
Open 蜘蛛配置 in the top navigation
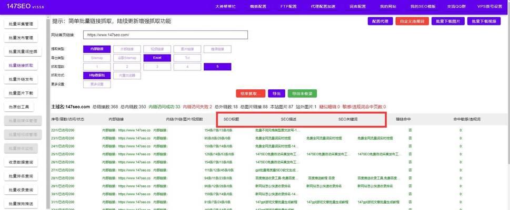click(x=258, y=6)
